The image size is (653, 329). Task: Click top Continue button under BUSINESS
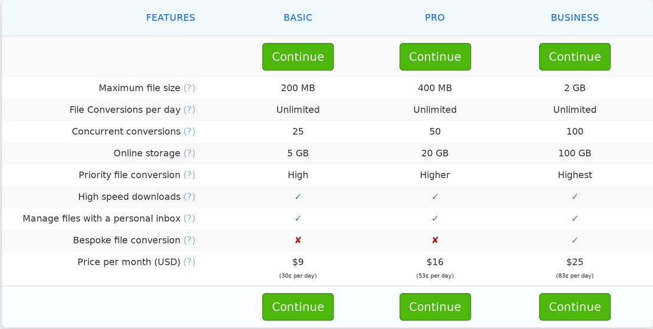[575, 57]
